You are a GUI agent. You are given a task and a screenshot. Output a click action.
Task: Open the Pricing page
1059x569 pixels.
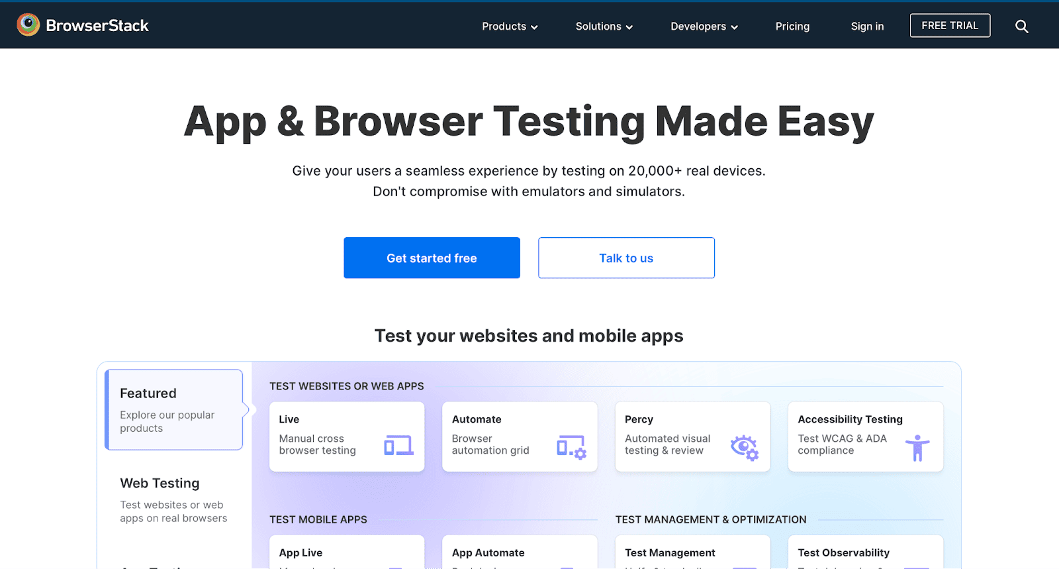(x=792, y=26)
